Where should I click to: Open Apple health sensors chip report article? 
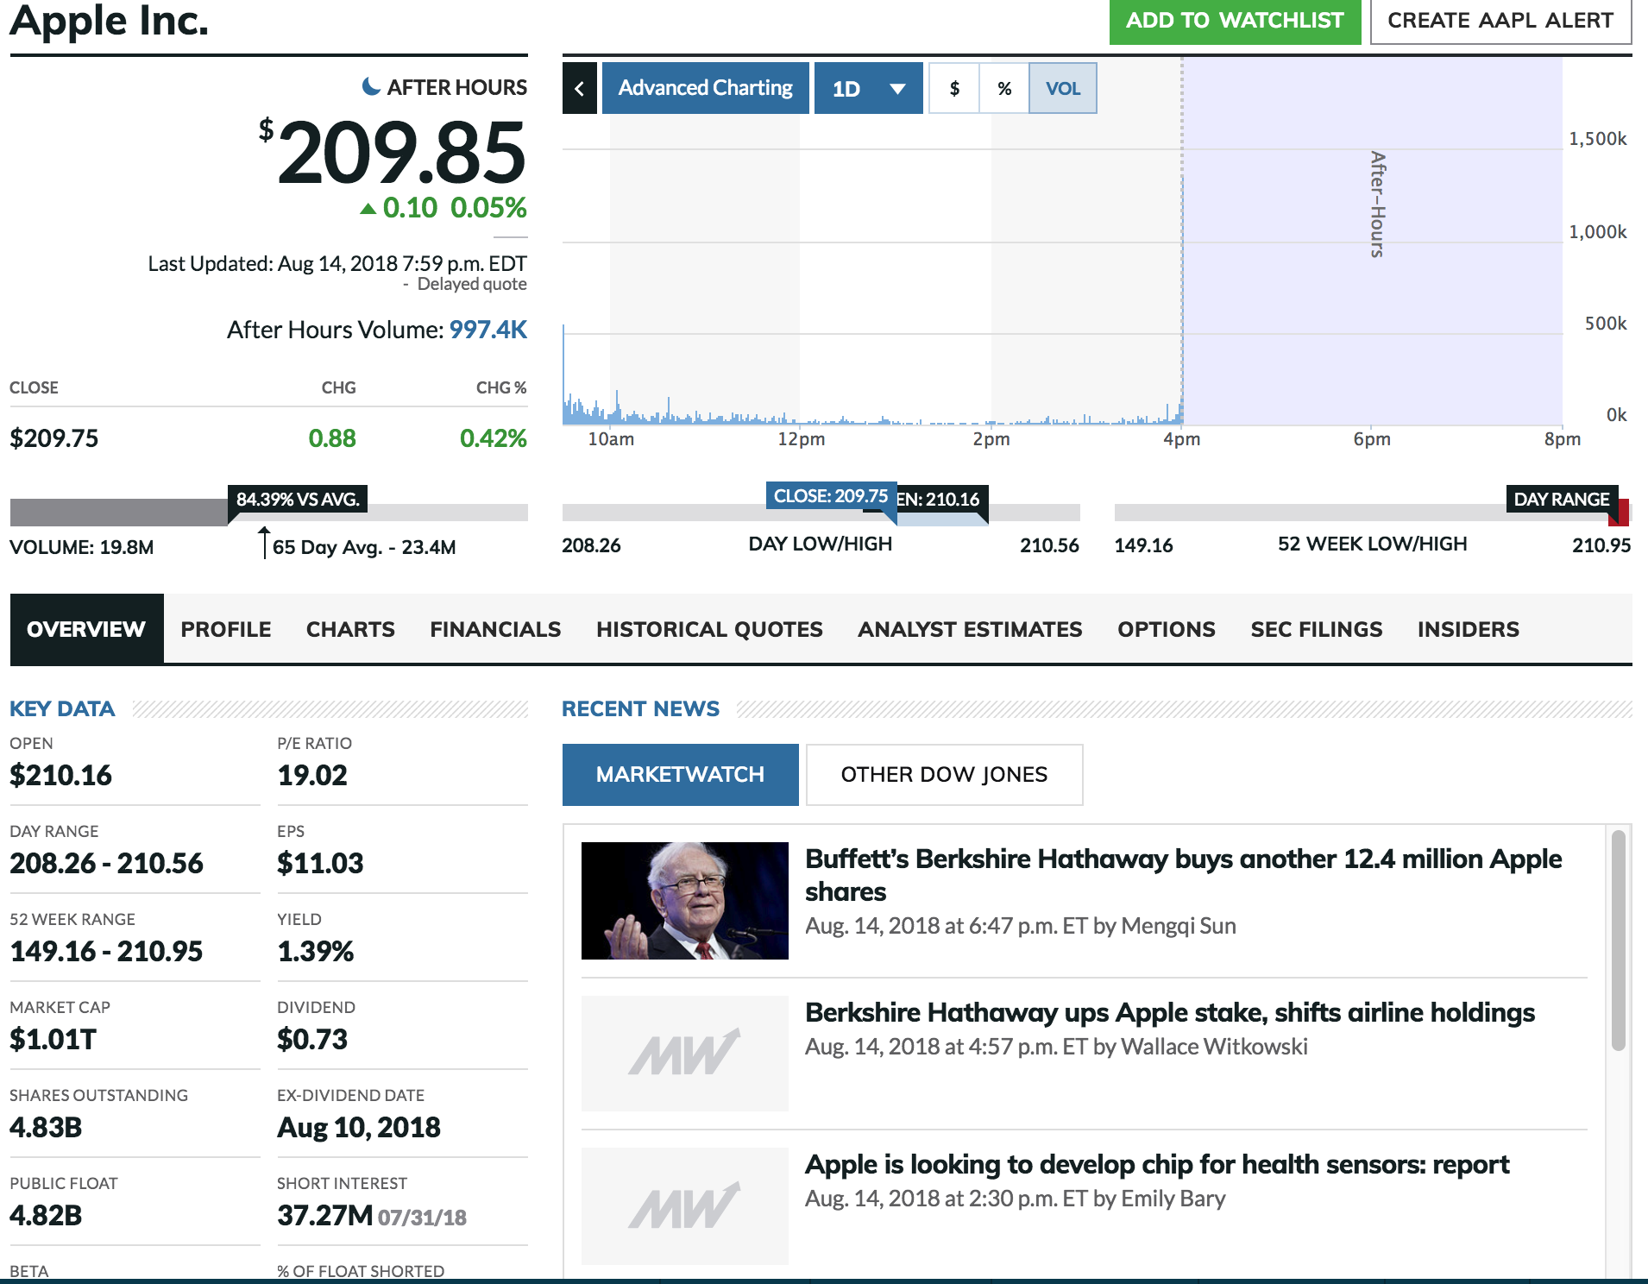(1157, 1164)
